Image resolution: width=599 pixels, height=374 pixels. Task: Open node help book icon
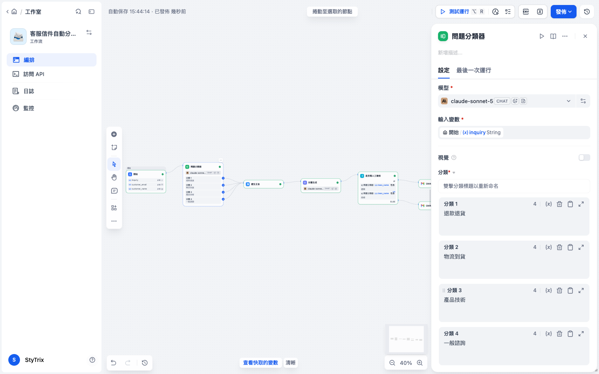553,36
